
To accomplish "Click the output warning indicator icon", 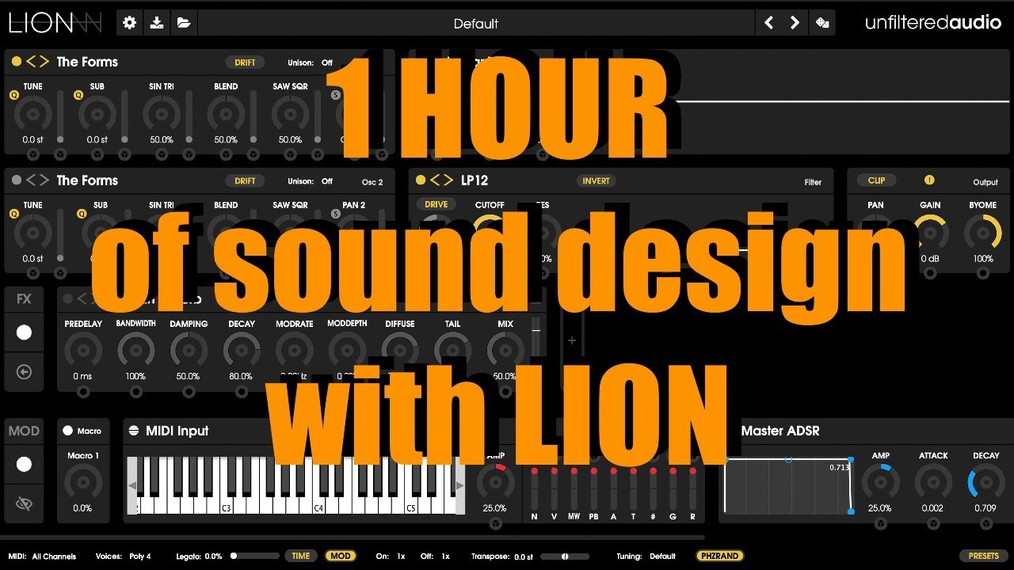I will tap(929, 180).
